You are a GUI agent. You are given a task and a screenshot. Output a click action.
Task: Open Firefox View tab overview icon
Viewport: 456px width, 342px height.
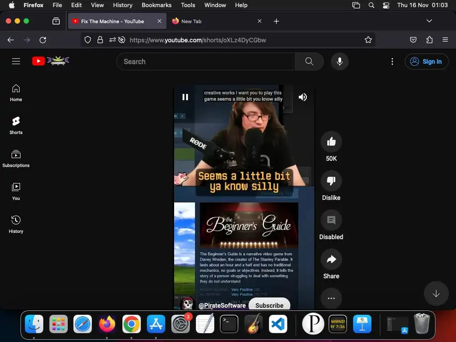click(56, 21)
